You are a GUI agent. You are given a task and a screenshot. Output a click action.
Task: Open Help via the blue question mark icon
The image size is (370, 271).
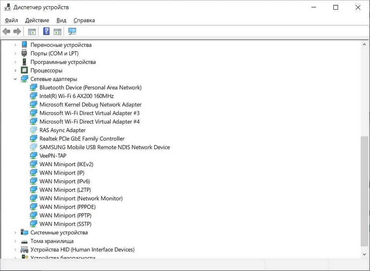(46, 32)
